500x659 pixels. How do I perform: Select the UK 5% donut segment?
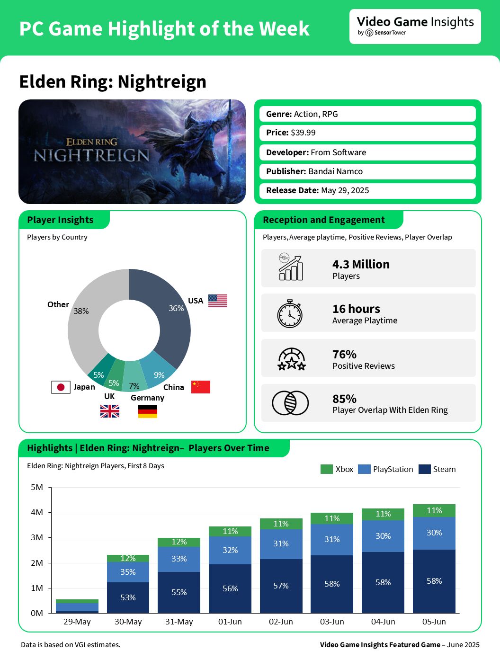[114, 375]
